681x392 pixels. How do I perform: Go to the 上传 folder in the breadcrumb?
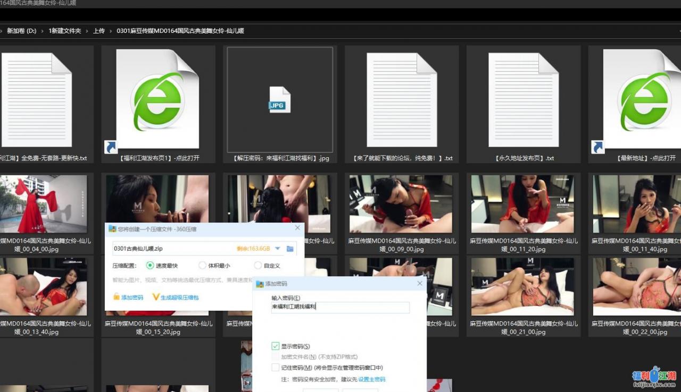[99, 31]
